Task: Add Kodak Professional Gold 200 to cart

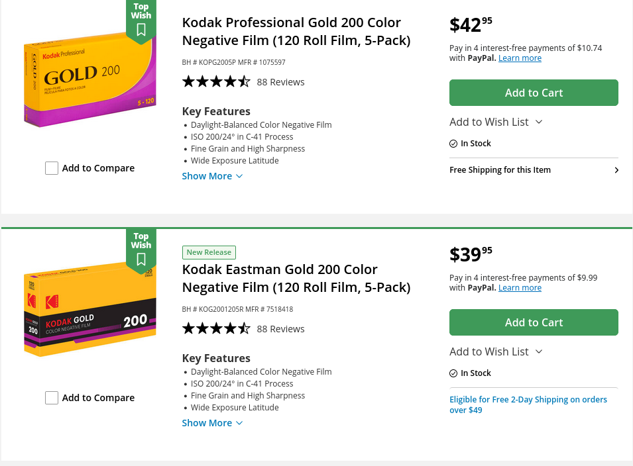Action: 534,93
